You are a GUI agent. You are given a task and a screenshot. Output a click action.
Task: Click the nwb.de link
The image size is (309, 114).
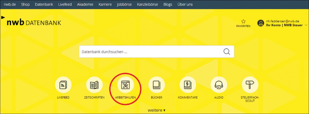click(10, 4)
